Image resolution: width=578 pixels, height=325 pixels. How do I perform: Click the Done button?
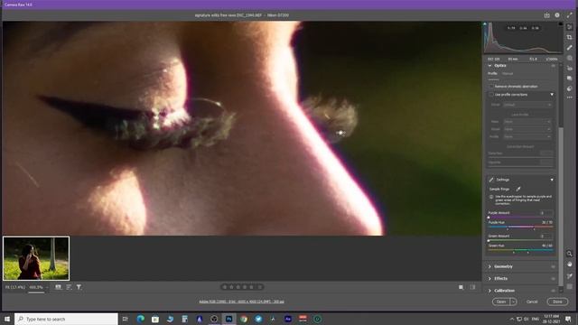(557, 302)
